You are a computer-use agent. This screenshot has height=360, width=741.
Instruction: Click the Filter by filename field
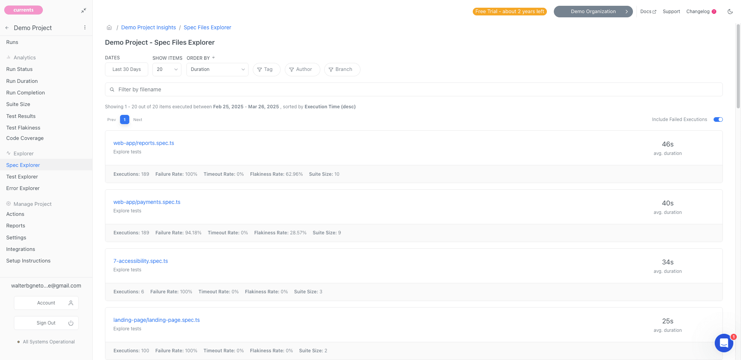pos(414,89)
